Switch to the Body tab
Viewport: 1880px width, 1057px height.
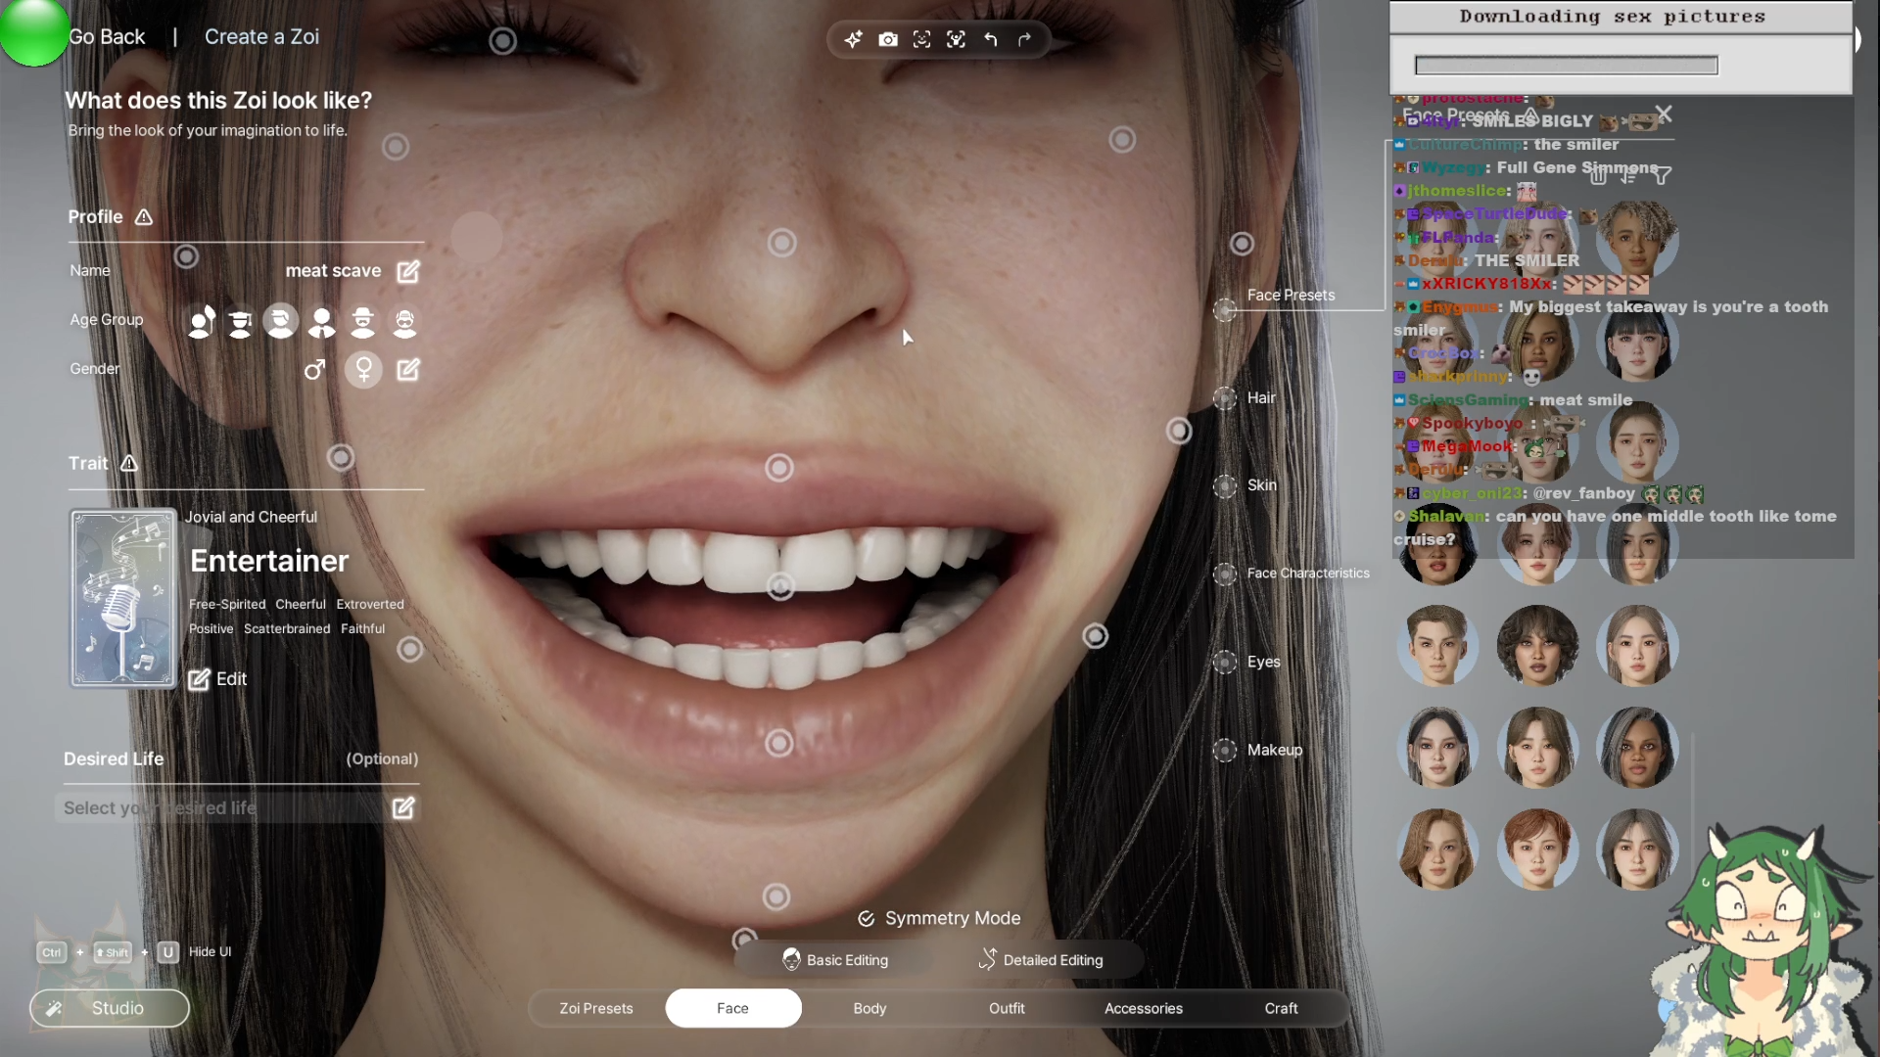[x=869, y=1008]
